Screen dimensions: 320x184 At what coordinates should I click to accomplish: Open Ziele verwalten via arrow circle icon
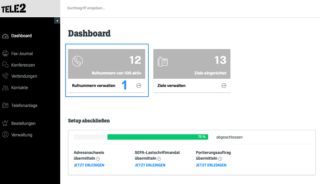click(224, 86)
